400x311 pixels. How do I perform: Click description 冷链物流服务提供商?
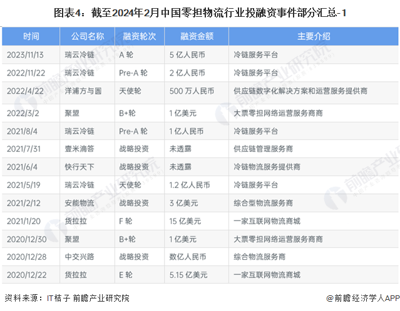(267, 167)
